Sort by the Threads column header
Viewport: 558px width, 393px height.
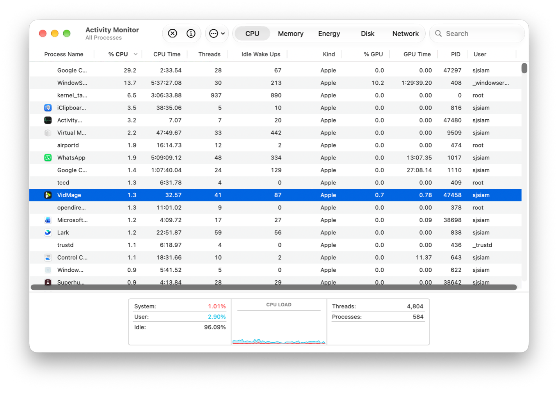(209, 54)
